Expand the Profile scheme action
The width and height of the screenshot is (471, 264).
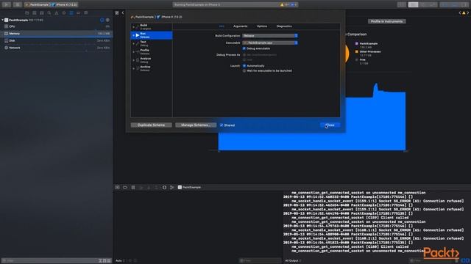134,52
